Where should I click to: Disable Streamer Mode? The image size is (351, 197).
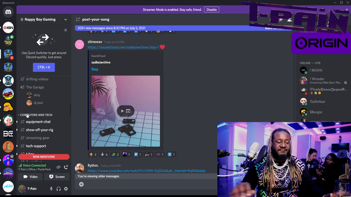[x=211, y=10]
